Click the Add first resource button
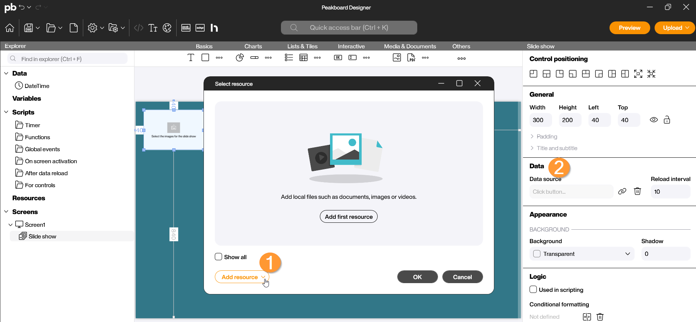Image resolution: width=696 pixels, height=322 pixels. pos(349,217)
